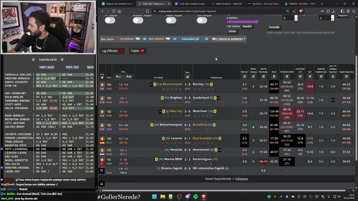358x201 pixels.
Task: Sort by the Korner column arrows
Action: (x=244, y=76)
